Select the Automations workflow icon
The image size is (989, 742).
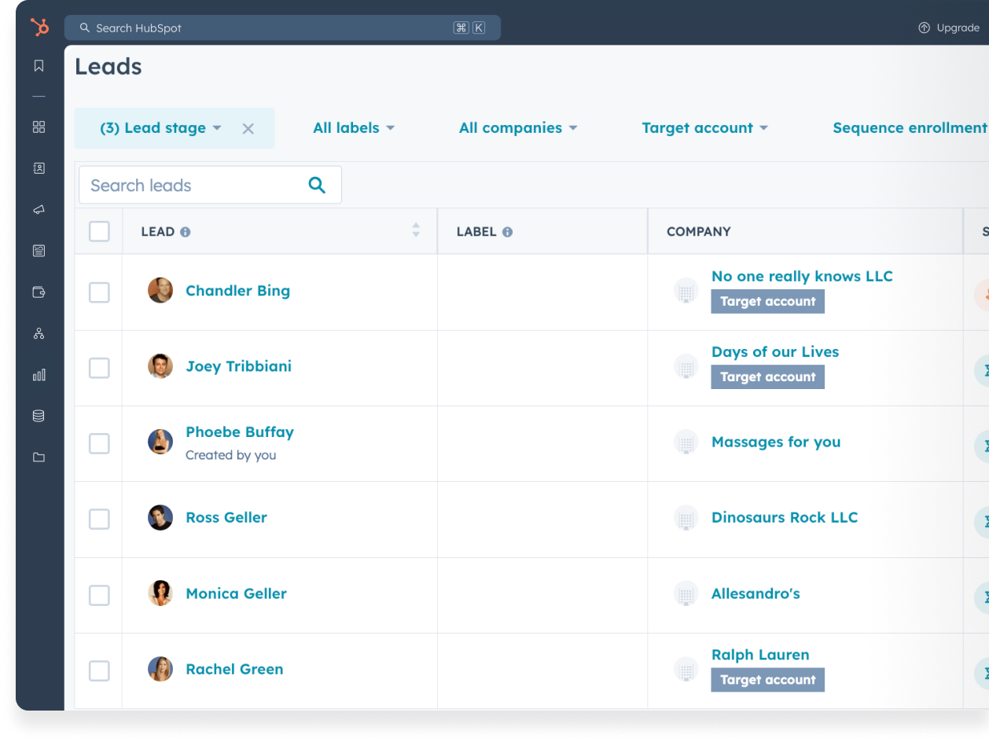coord(39,333)
